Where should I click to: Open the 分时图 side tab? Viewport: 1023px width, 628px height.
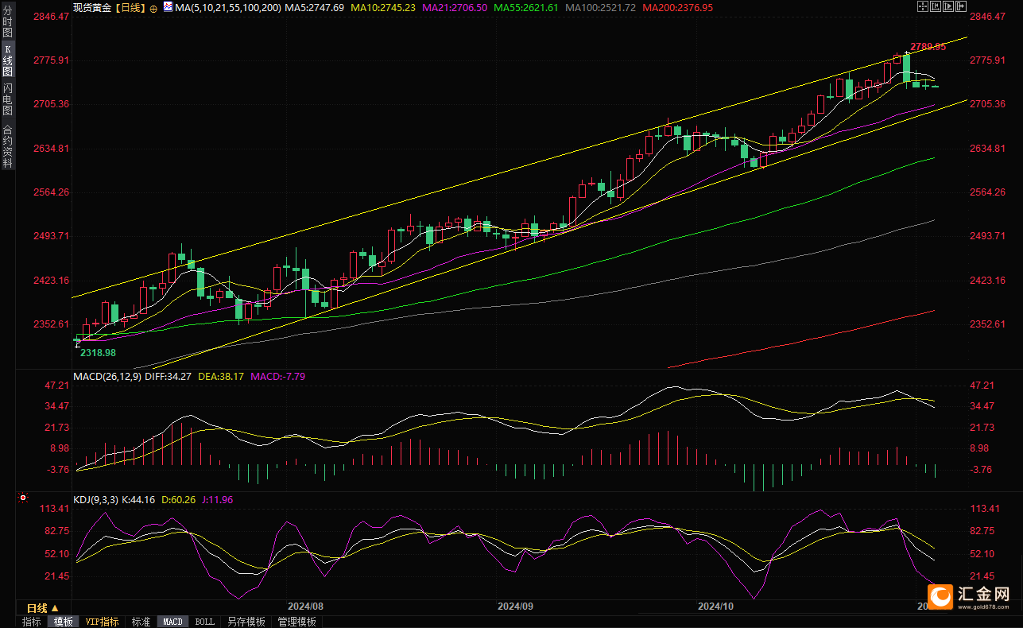tap(7, 23)
